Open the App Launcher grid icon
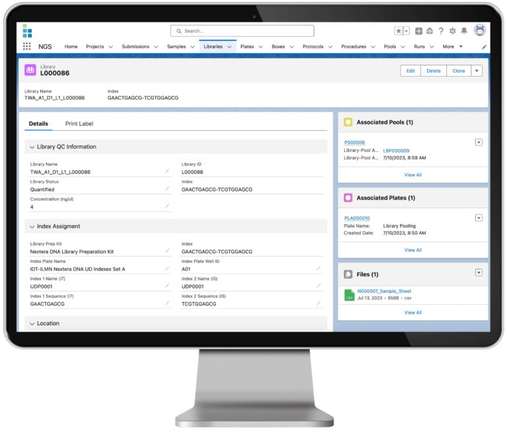Screen dimensions: 507x444 pos(27,47)
